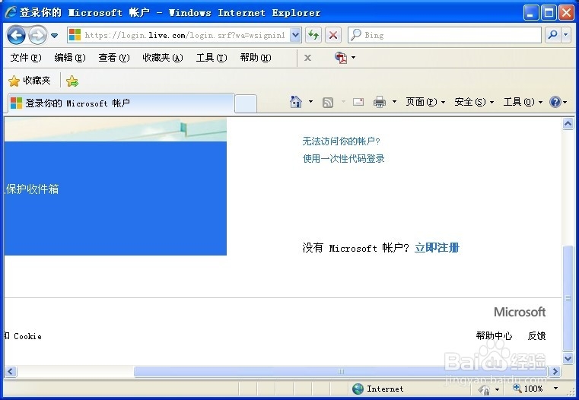Open the recent pages dropdown arrow
This screenshot has width=579, height=400.
pos(54,36)
